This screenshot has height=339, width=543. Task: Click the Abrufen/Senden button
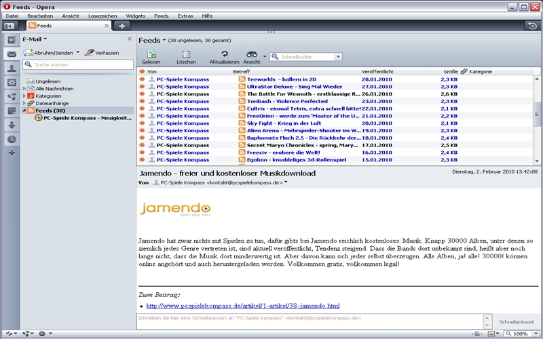point(48,53)
